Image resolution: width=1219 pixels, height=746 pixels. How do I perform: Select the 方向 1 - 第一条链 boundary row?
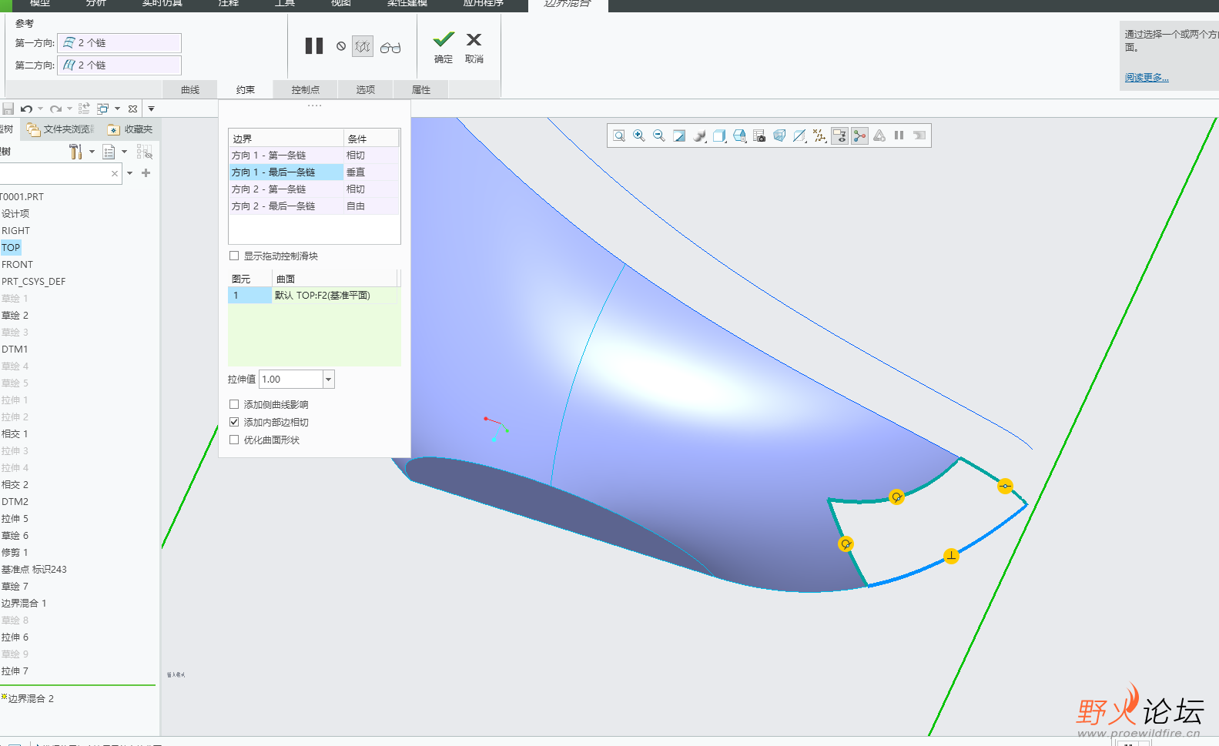tap(314, 156)
